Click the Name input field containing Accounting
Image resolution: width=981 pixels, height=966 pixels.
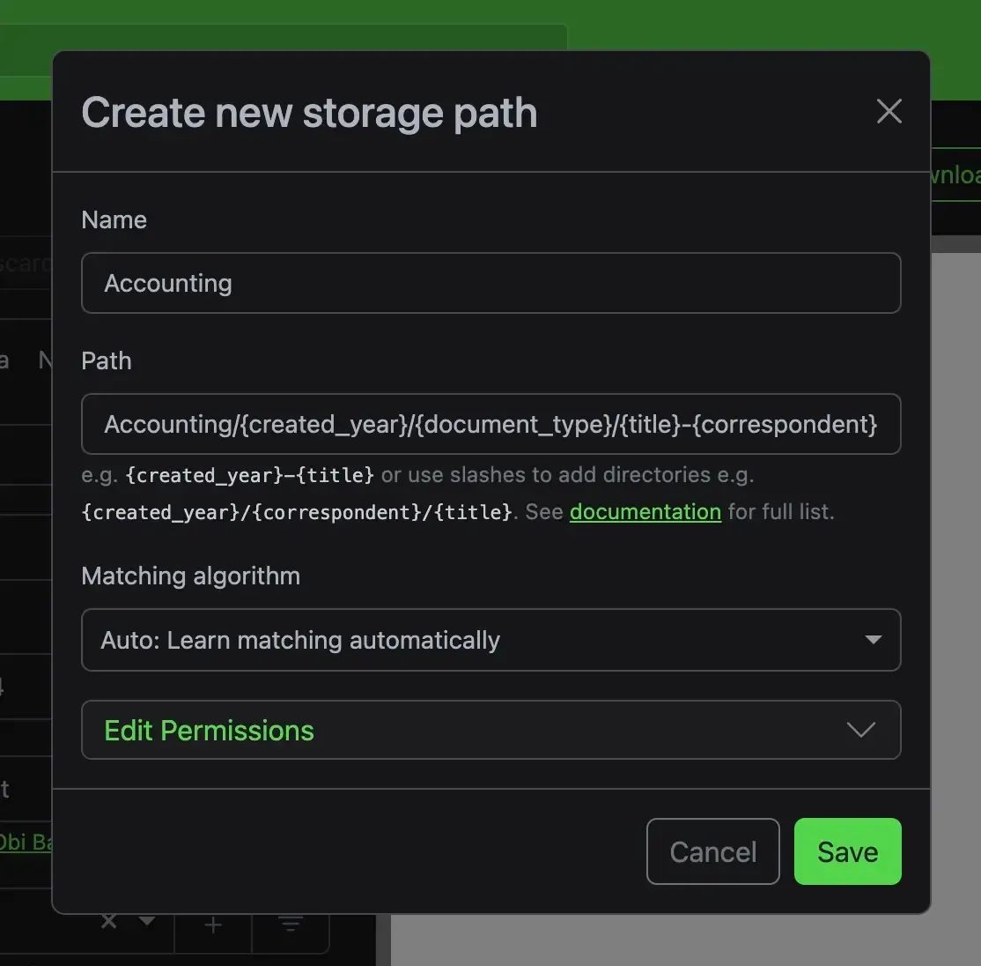491,283
